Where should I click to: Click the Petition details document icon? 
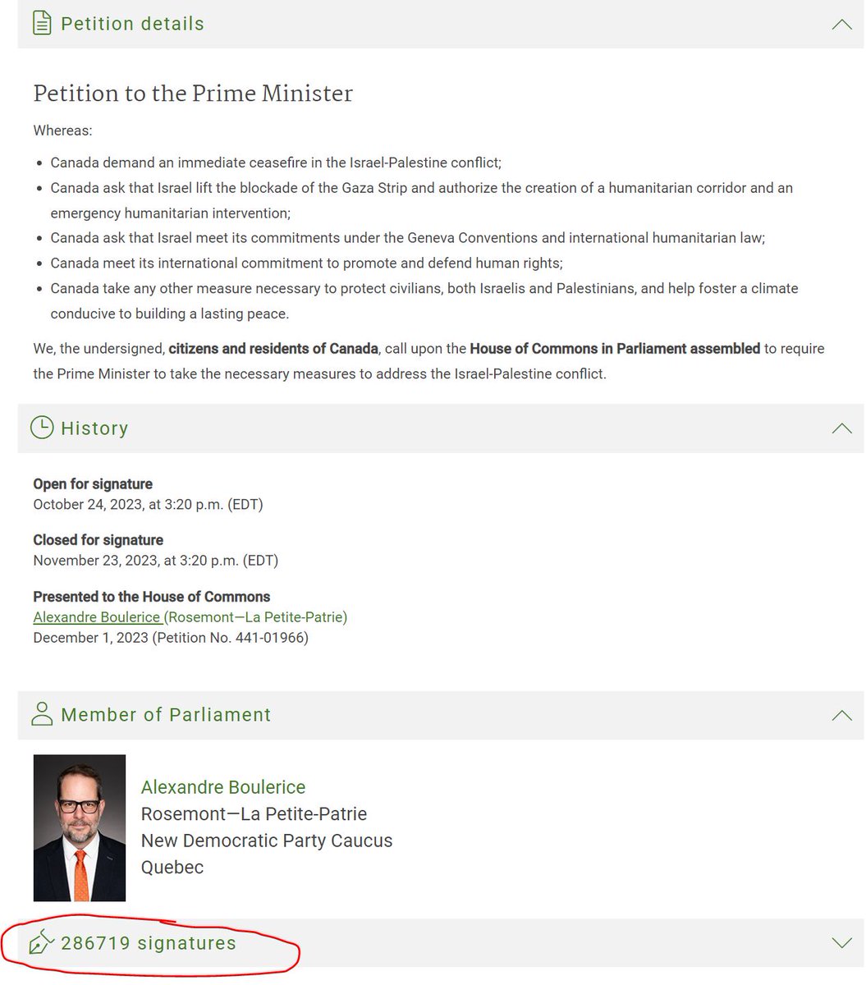[x=42, y=23]
